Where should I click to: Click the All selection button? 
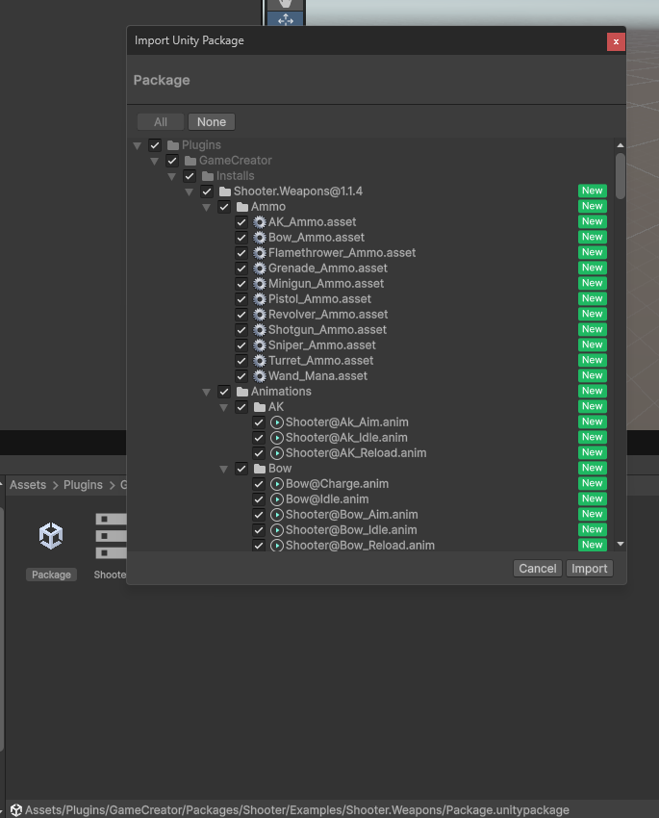pyautogui.click(x=161, y=122)
